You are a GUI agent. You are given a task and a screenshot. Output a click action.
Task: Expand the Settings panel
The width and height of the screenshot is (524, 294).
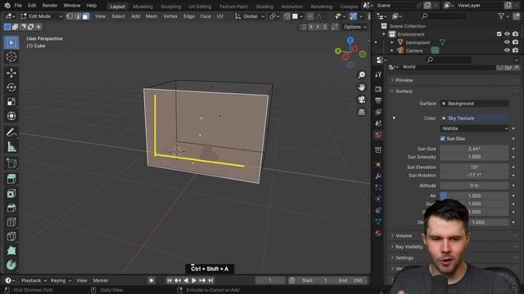[x=404, y=258]
